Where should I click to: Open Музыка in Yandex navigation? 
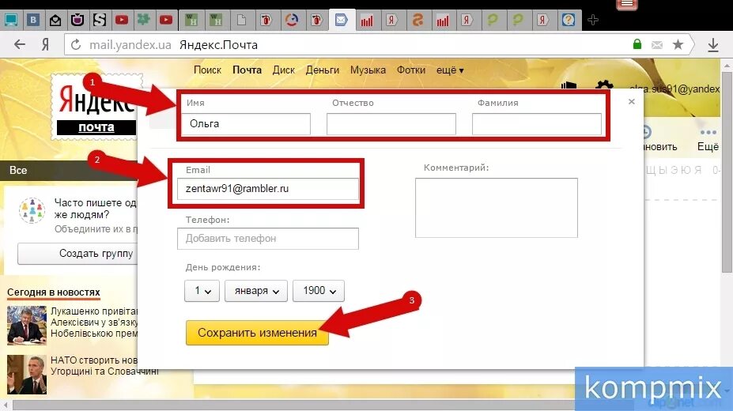click(368, 70)
